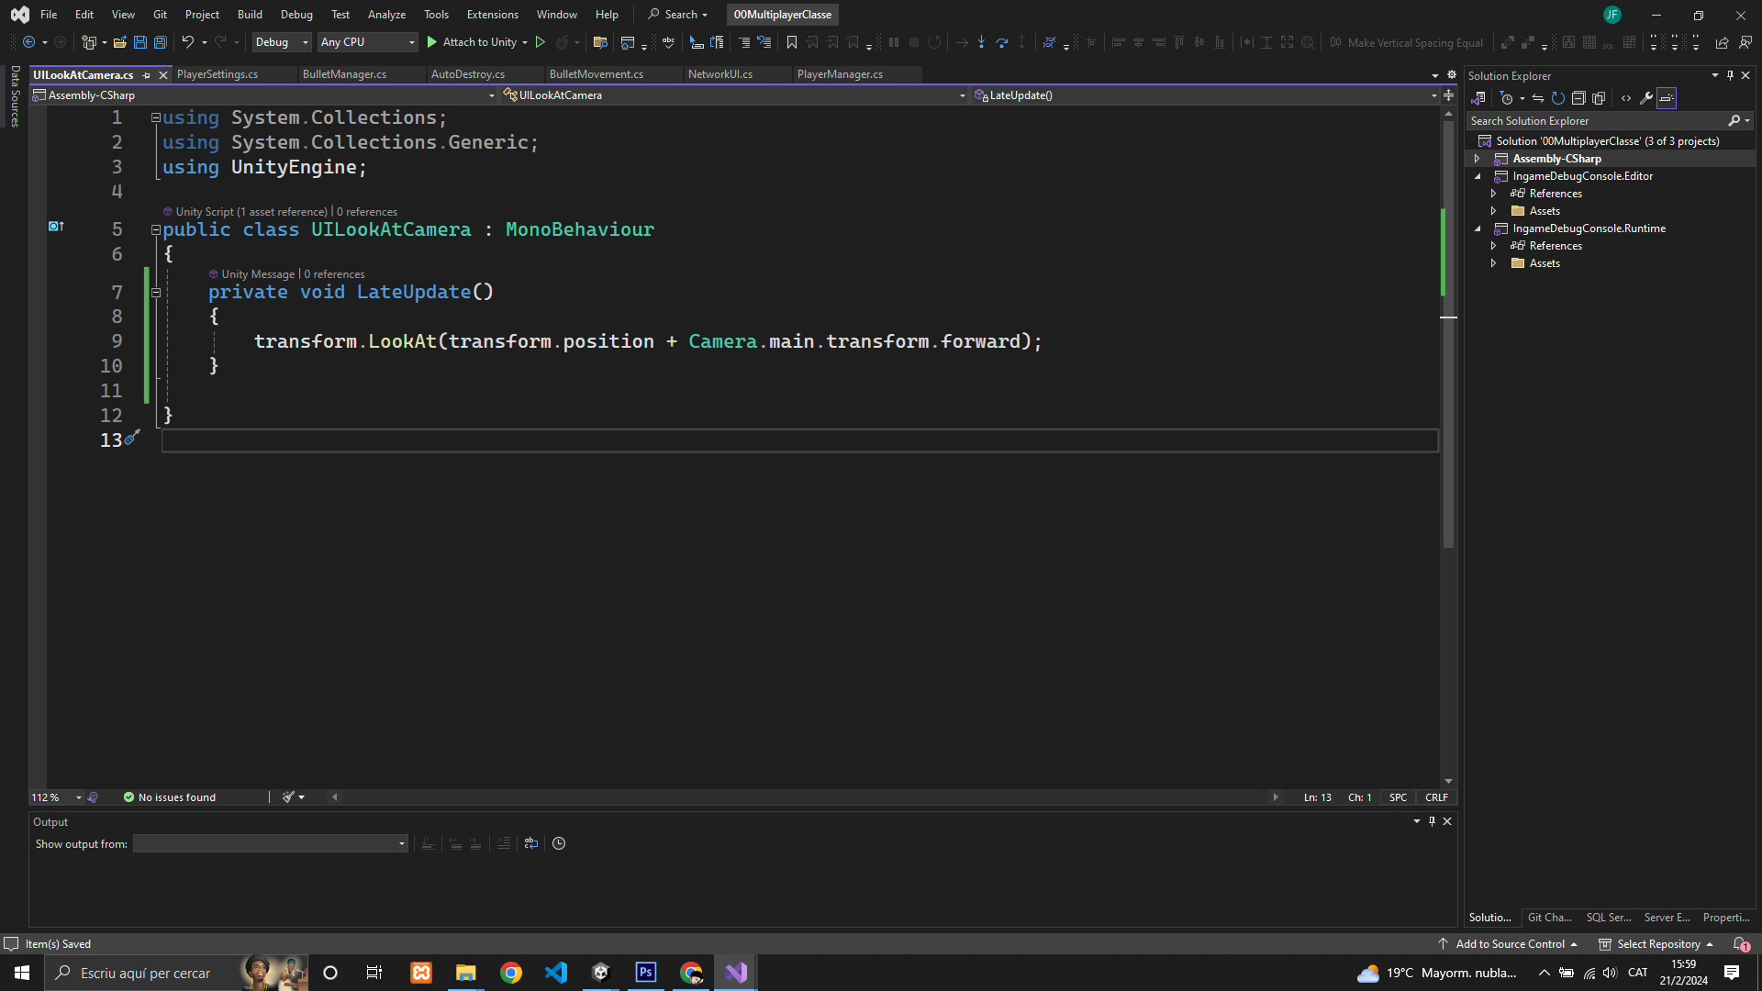Open the Show output from dropdown

coord(271,843)
